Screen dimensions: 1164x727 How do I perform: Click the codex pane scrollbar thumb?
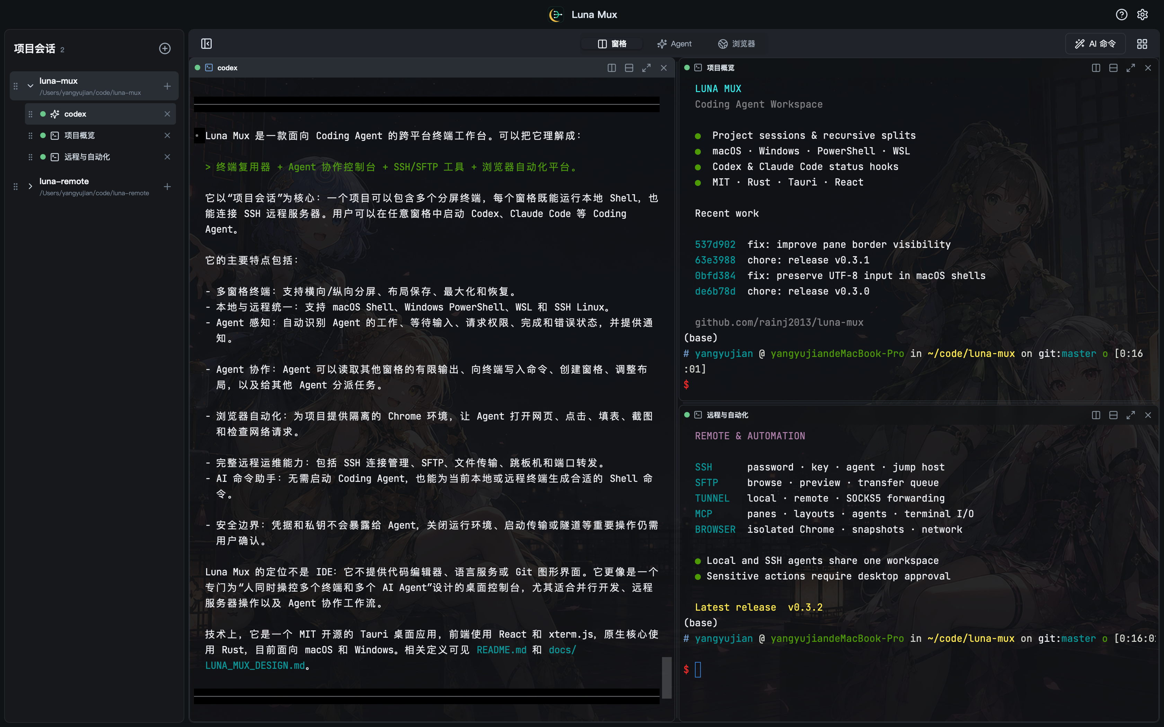point(666,677)
